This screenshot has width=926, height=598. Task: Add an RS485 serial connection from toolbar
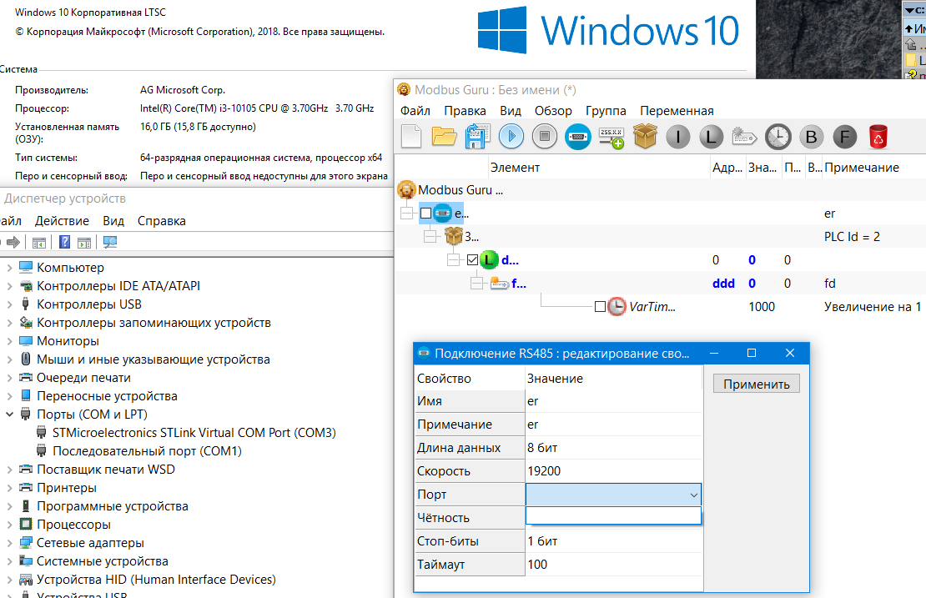coord(577,137)
